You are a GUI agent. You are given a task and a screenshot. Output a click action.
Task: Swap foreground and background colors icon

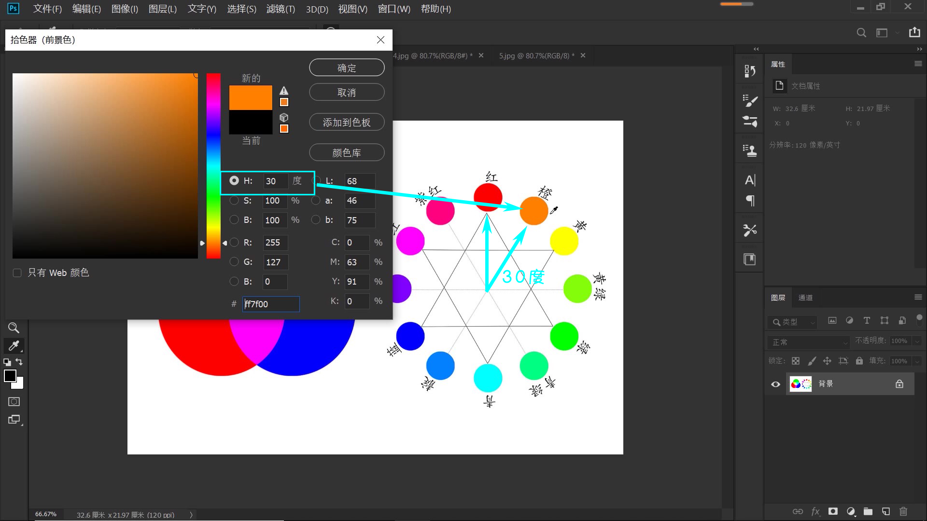coord(19,362)
